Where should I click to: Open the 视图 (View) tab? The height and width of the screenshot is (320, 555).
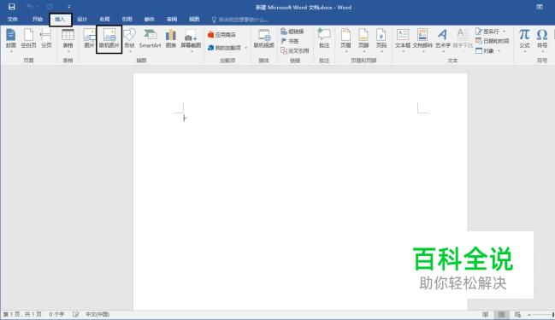pos(194,20)
